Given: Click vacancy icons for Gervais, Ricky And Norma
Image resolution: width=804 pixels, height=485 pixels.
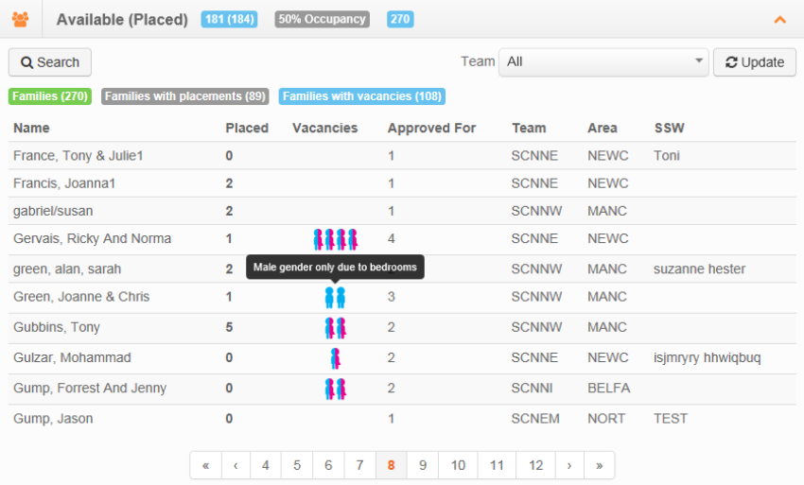Looking at the screenshot, I should tap(336, 239).
